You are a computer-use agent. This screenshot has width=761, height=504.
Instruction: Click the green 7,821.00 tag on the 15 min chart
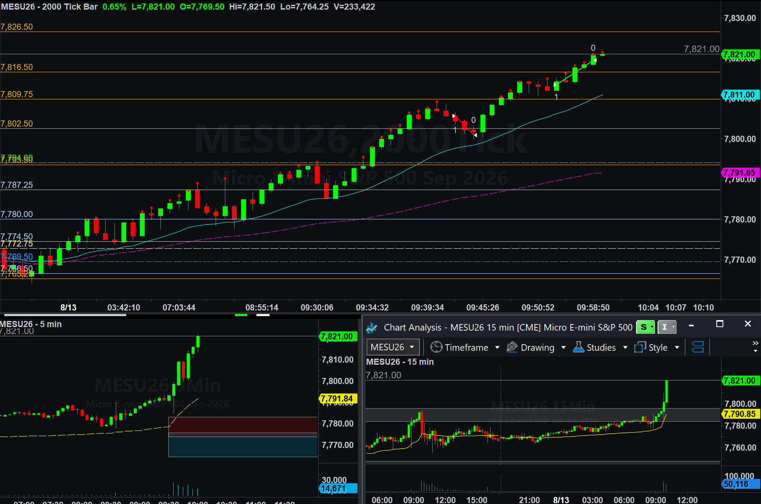tap(740, 381)
